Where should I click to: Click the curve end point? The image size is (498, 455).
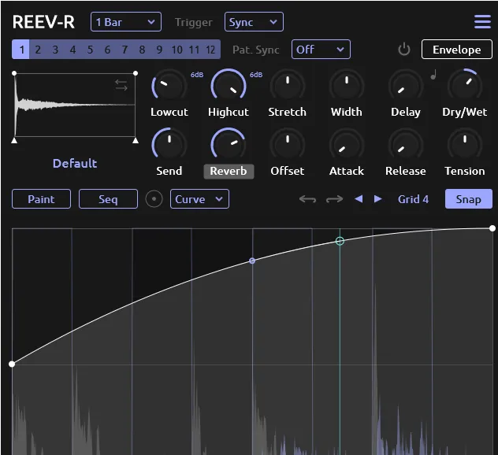492,228
